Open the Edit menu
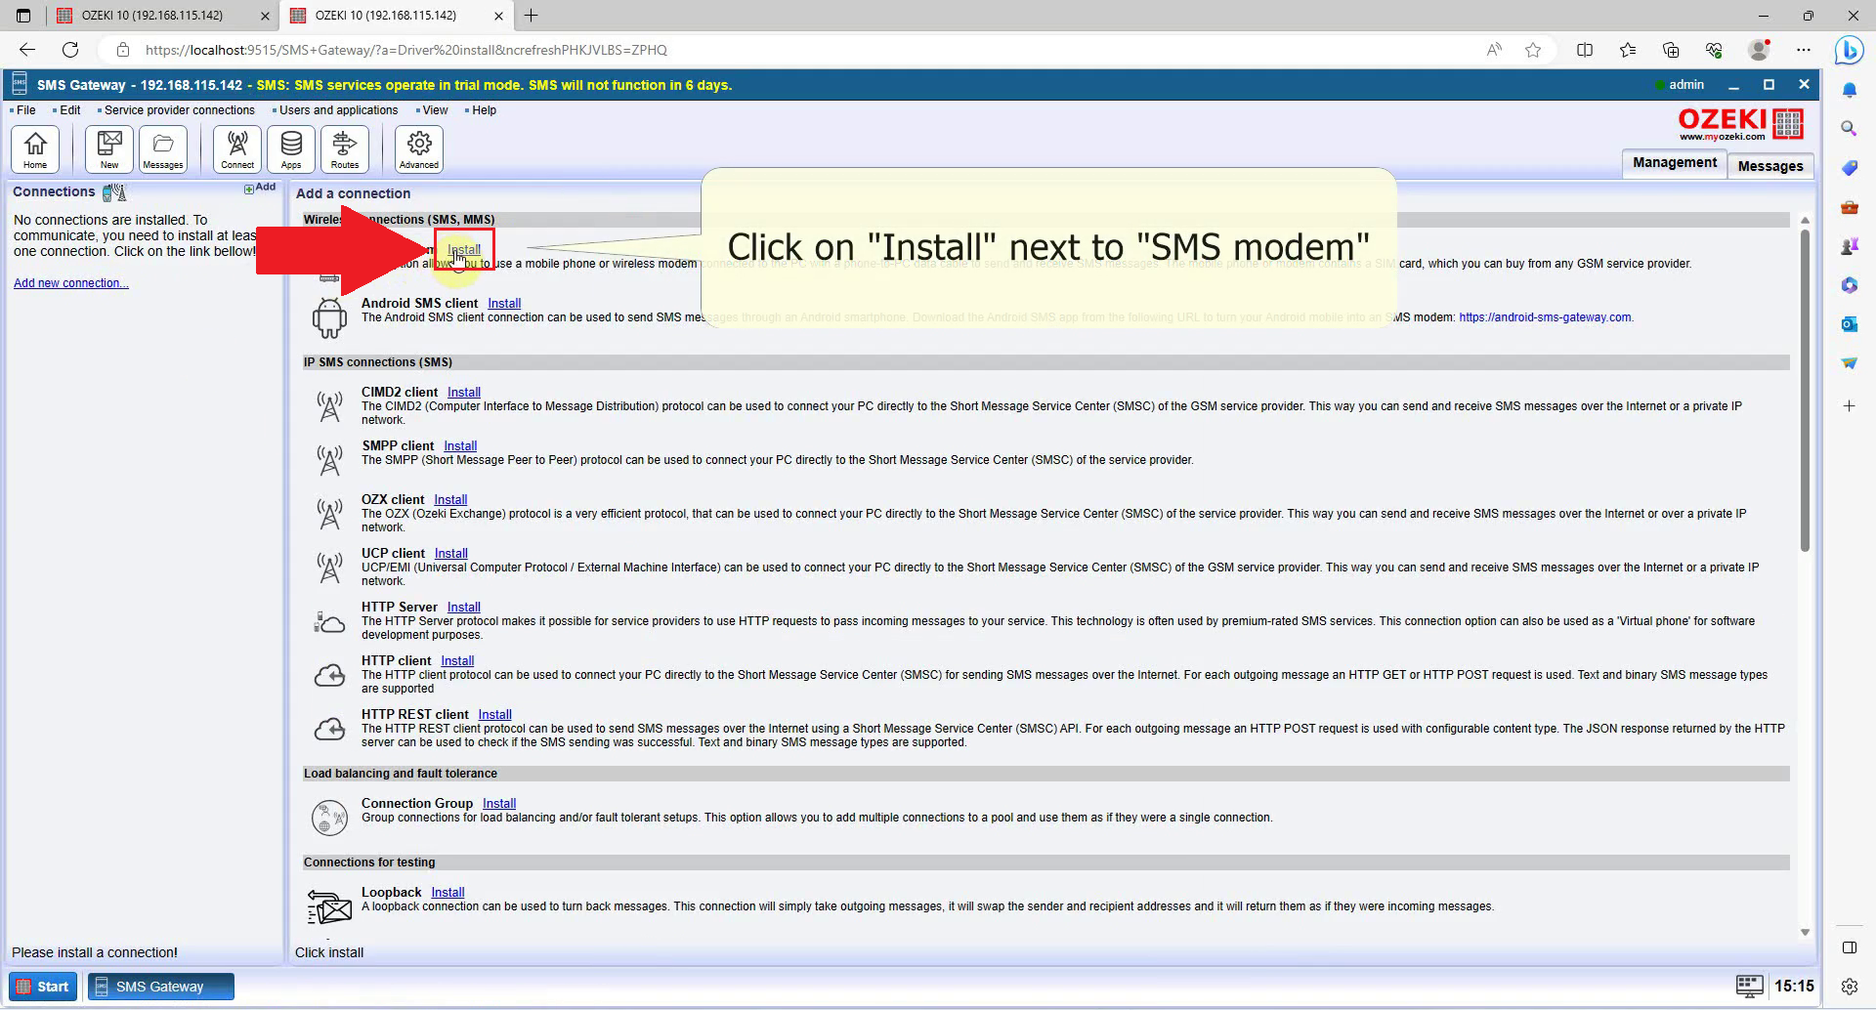The height and width of the screenshot is (1010, 1876). (x=69, y=110)
